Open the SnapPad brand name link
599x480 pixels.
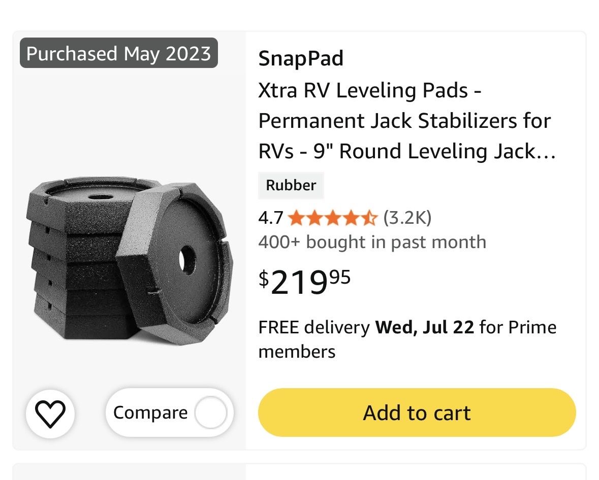coord(301,58)
